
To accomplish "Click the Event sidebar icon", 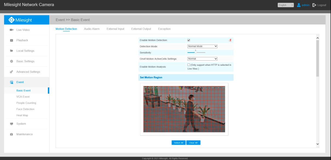I will 12,82.
